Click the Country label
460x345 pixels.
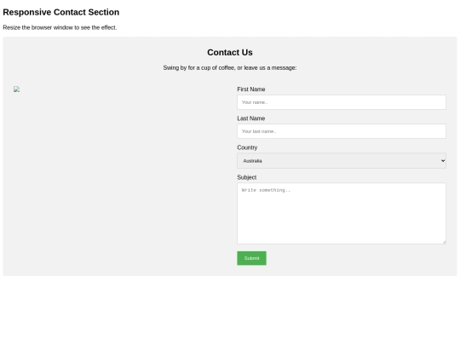tap(247, 147)
